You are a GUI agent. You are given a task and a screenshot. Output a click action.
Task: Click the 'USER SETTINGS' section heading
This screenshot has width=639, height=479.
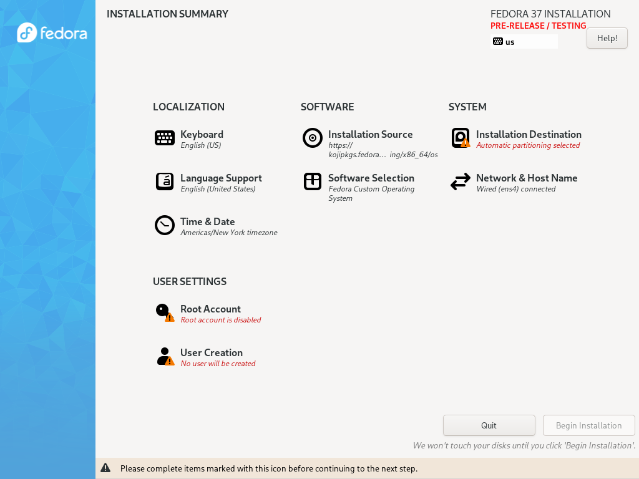coord(190,281)
